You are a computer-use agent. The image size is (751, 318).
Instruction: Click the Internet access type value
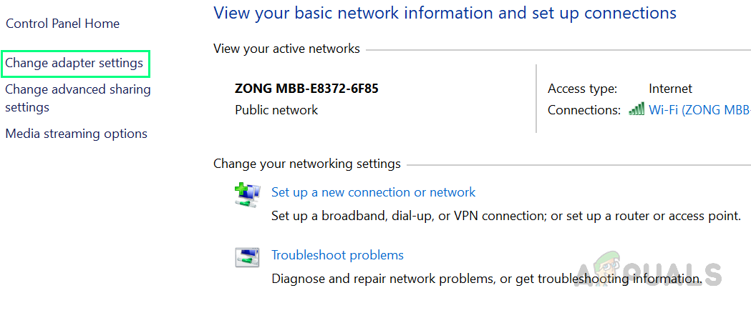pos(670,89)
